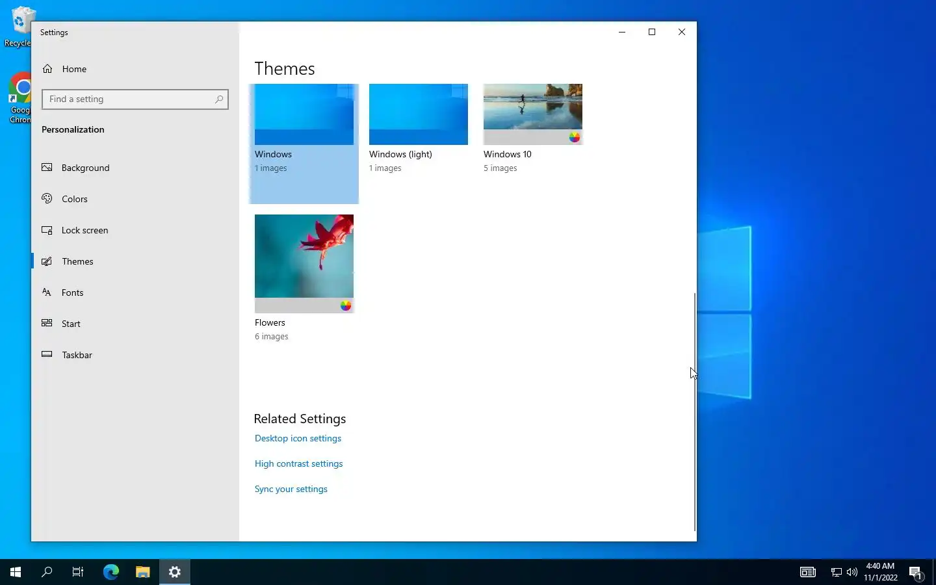Image resolution: width=936 pixels, height=585 pixels.
Task: Click the search magnifier in Find a setting
Action: [219, 99]
